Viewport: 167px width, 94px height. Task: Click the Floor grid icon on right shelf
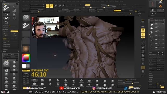pos(143,26)
